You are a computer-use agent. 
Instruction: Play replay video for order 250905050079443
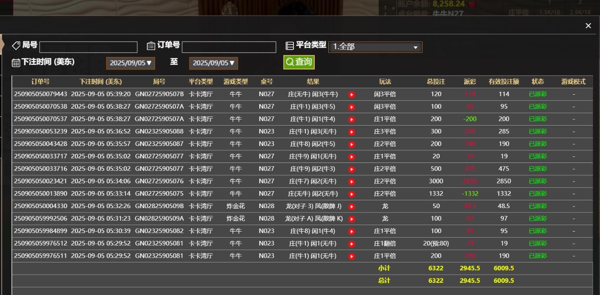coord(351,94)
